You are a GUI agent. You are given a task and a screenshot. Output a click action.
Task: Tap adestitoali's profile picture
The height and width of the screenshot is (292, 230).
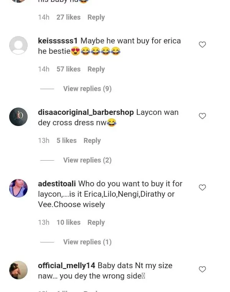(x=18, y=188)
